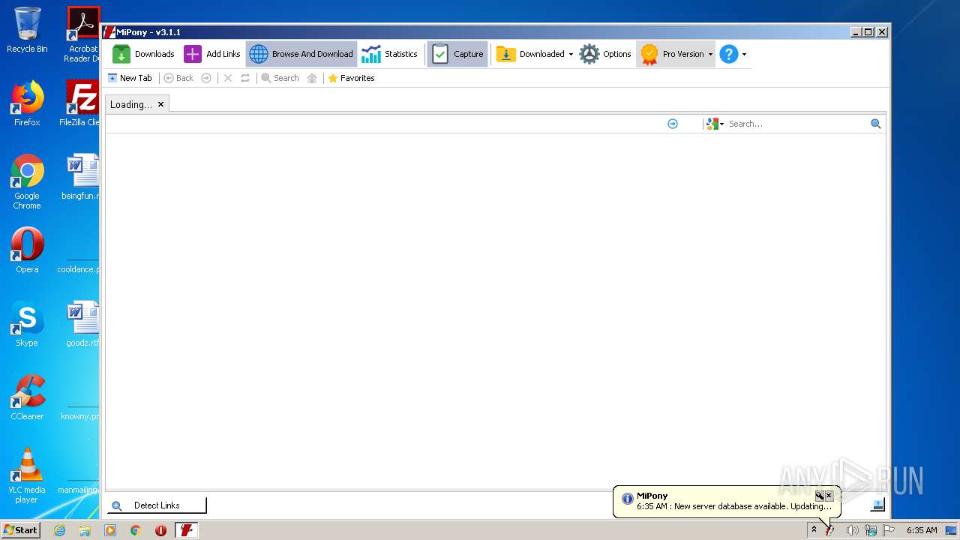
Task: Select the VLC media player desktop shortcut
Action: tap(27, 475)
